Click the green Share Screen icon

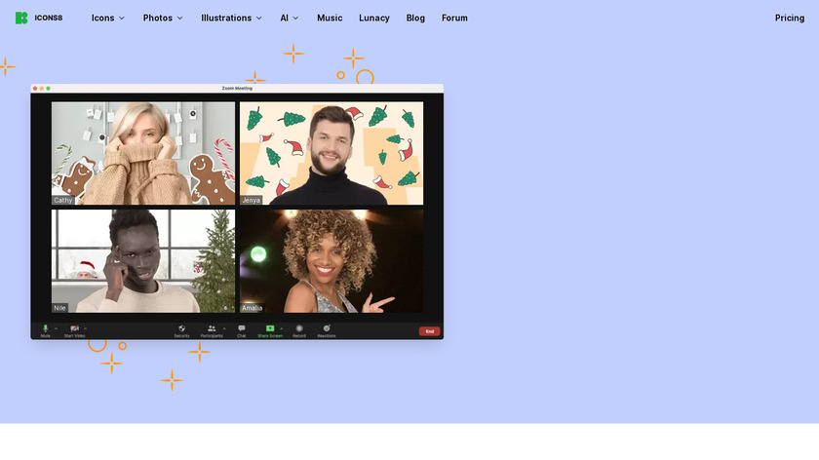pos(270,328)
